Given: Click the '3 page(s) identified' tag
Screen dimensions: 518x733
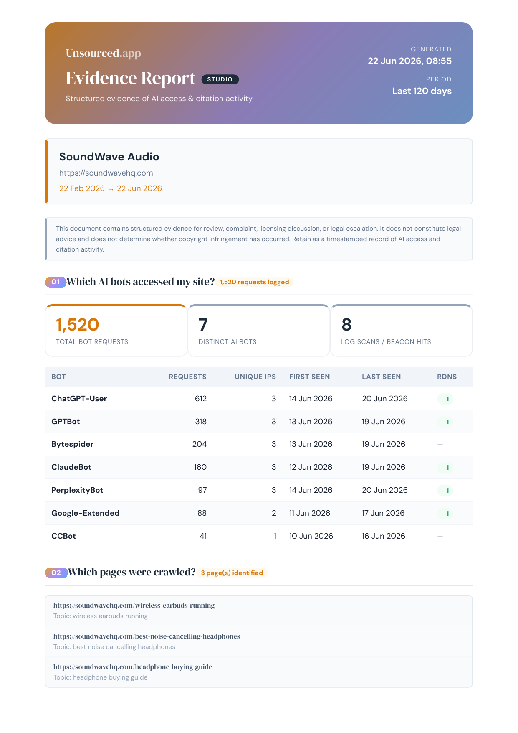Looking at the screenshot, I should (x=232, y=573).
